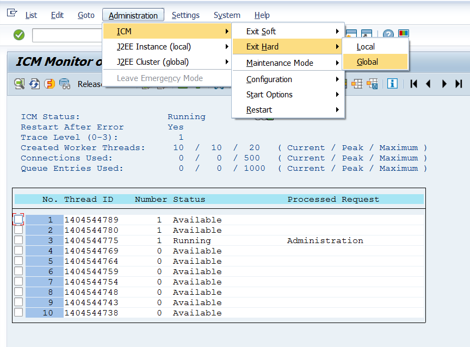Click the Customize Local Layout color icon
The image size is (470, 347).
(x=404, y=33)
